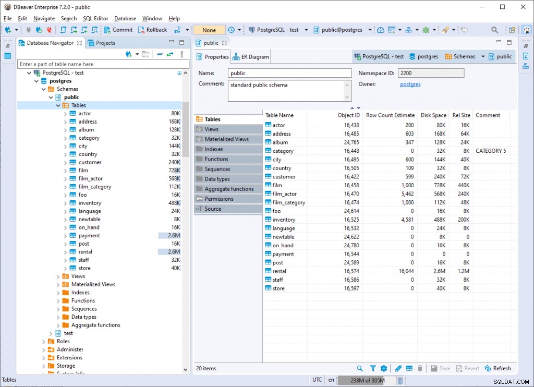Expand the film table node in navigator
This screenshot has height=387, width=534.
(65, 171)
